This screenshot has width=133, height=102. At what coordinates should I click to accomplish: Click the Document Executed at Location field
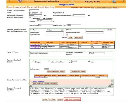point(97,53)
